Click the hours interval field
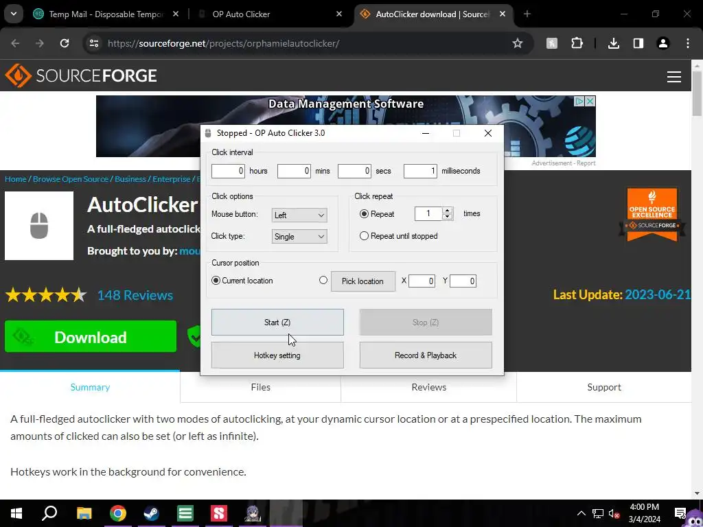703x527 pixels. pyautogui.click(x=228, y=171)
